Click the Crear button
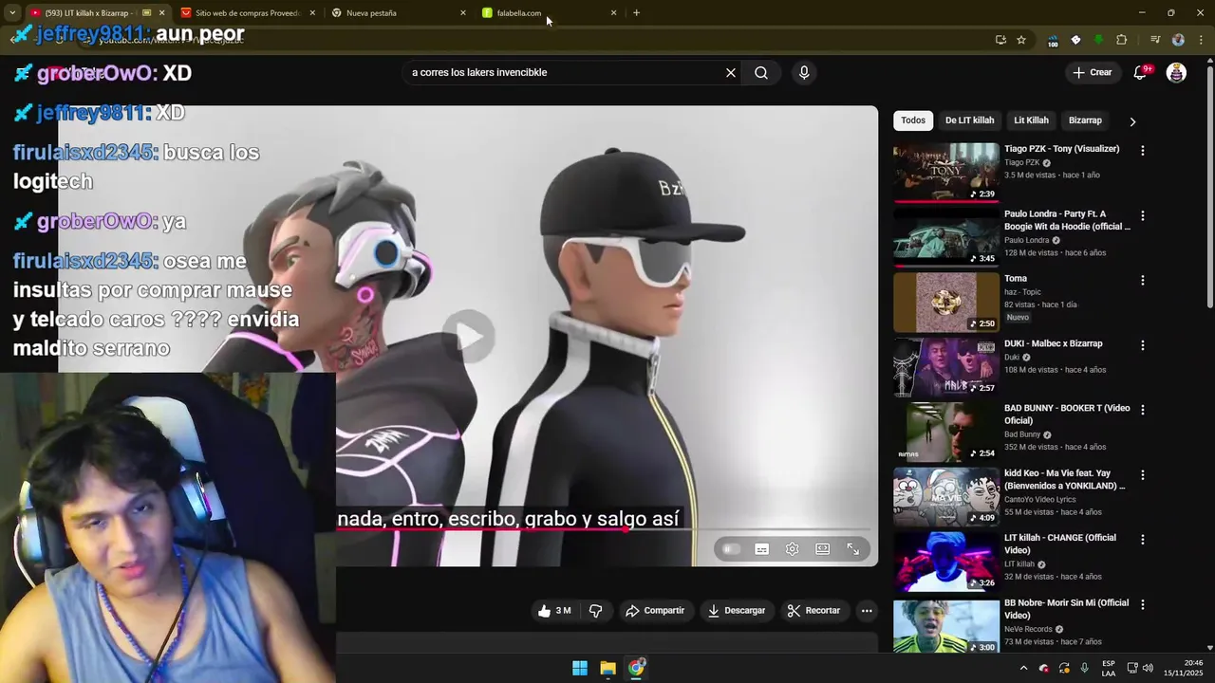Screen dimensions: 1215x683 point(1092,73)
